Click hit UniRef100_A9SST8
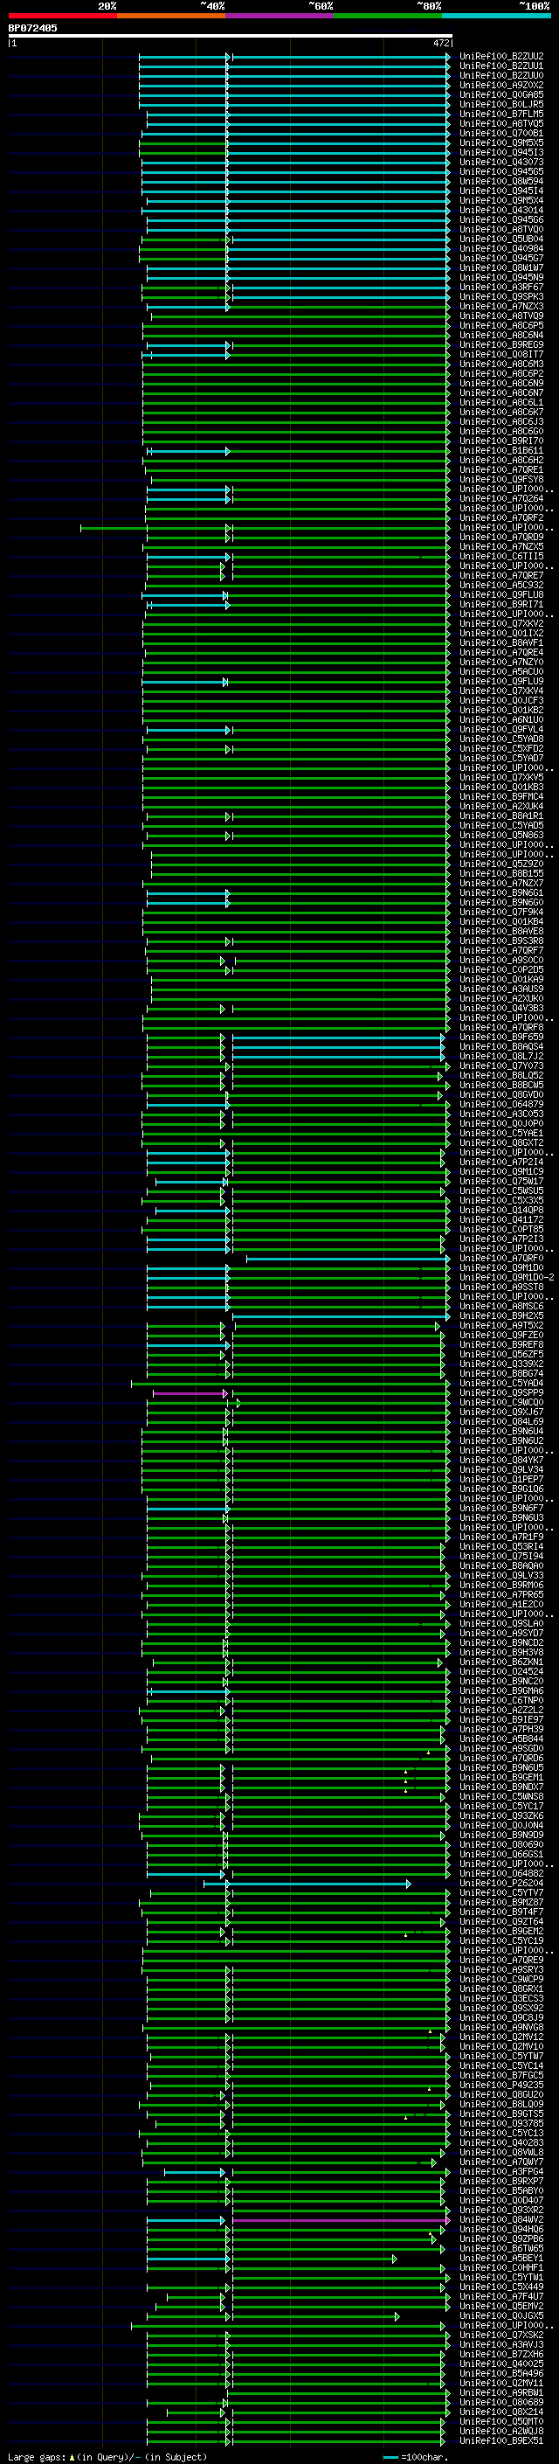Viewport: 559px width, 2464px height. click(x=501, y=1287)
